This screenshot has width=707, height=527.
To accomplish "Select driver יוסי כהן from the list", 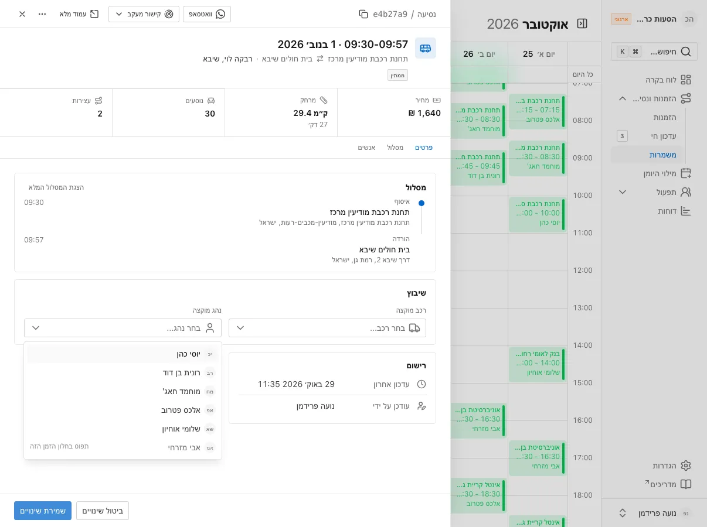I will click(123, 354).
